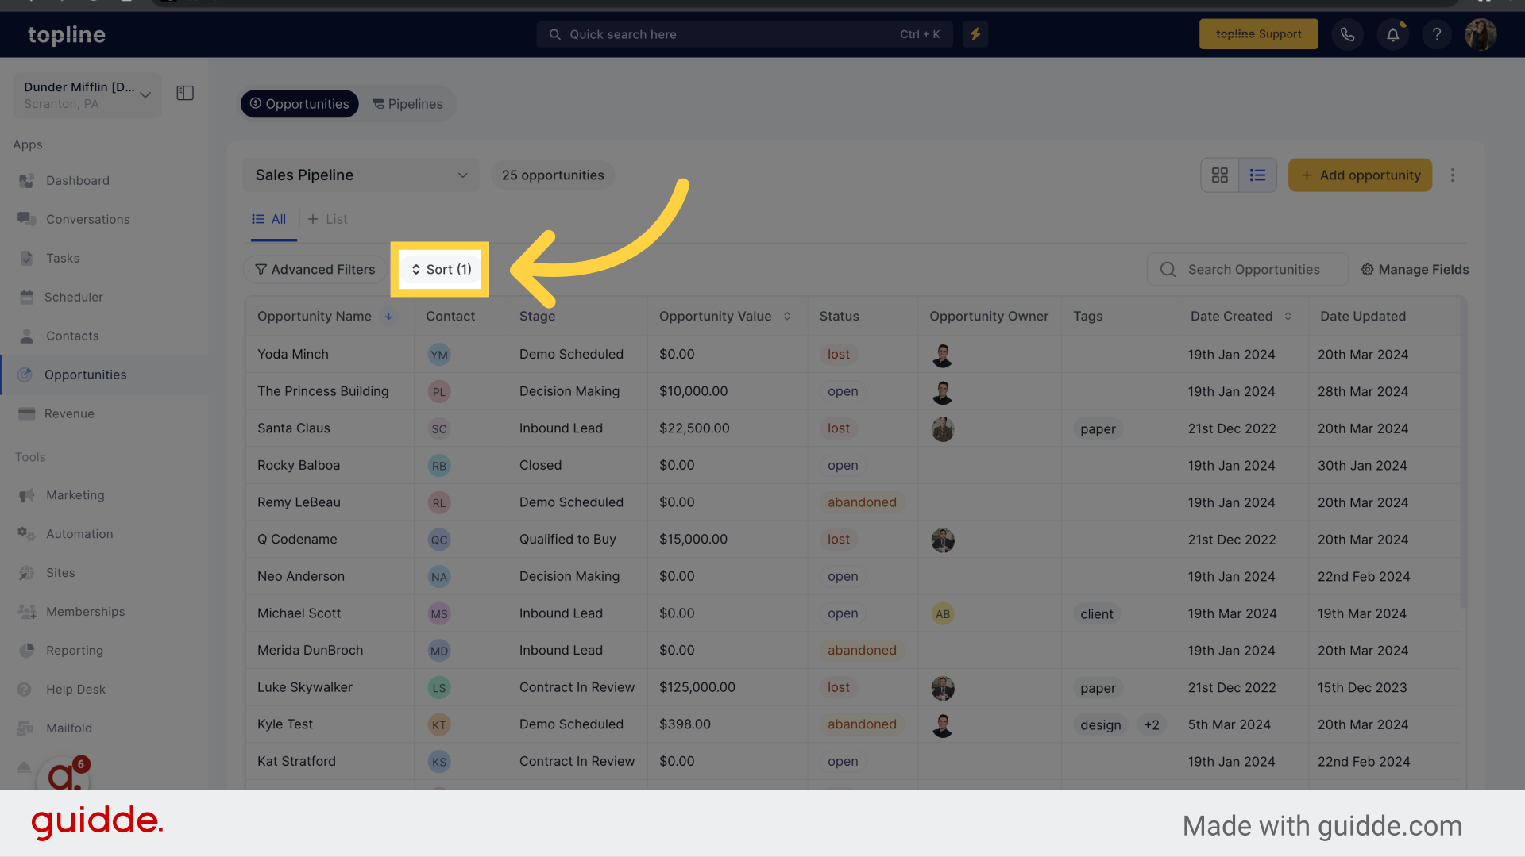This screenshot has width=1525, height=857.
Task: Click the notification bell icon
Action: click(1393, 33)
